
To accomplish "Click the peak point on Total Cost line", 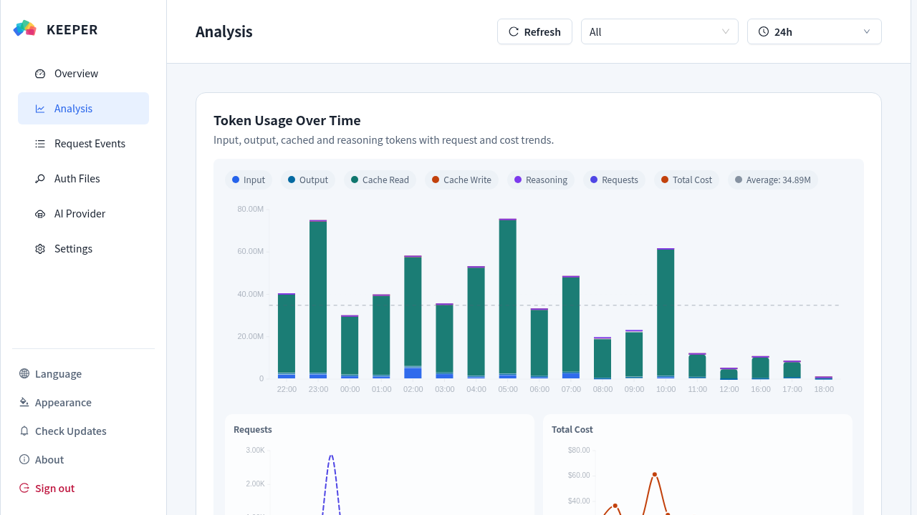I will pos(655,474).
